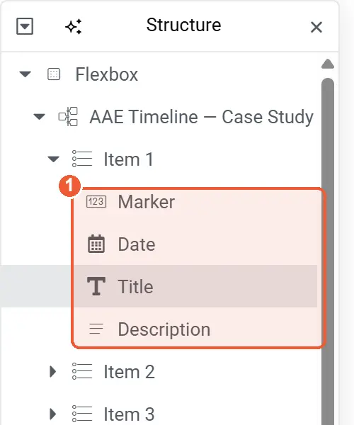Click the Description lines icon

(96, 329)
